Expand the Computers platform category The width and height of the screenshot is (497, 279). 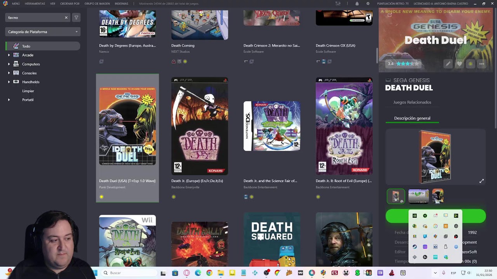(x=9, y=64)
